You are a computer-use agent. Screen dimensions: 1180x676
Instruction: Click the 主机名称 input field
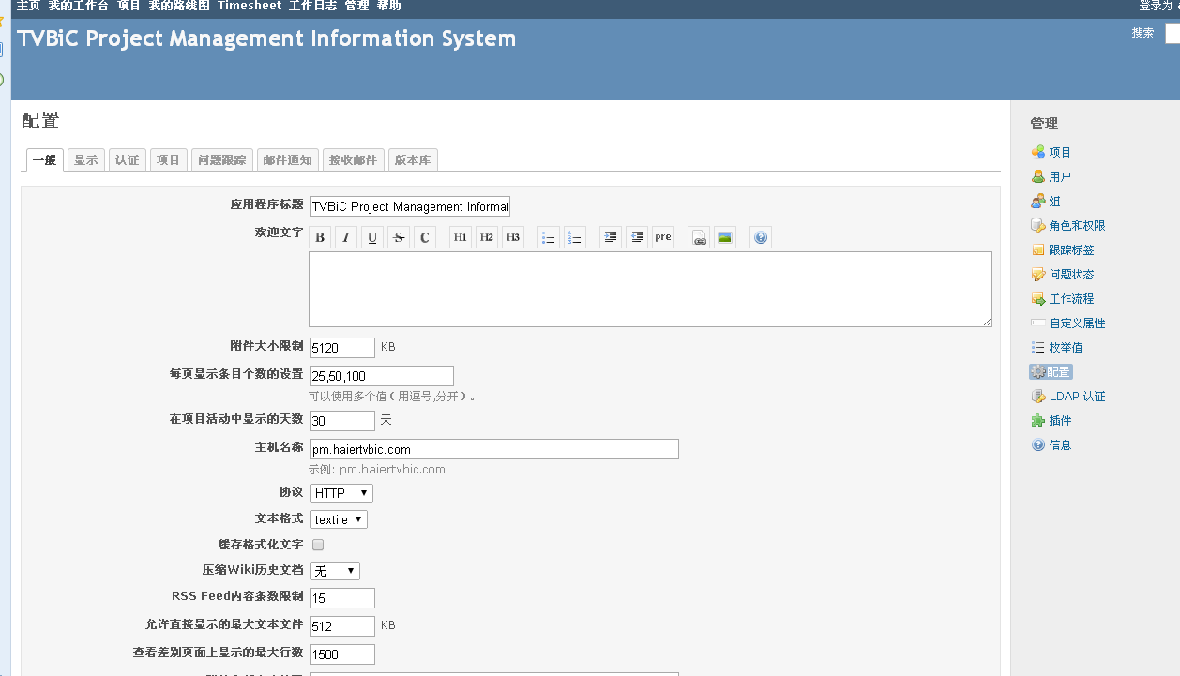click(494, 449)
